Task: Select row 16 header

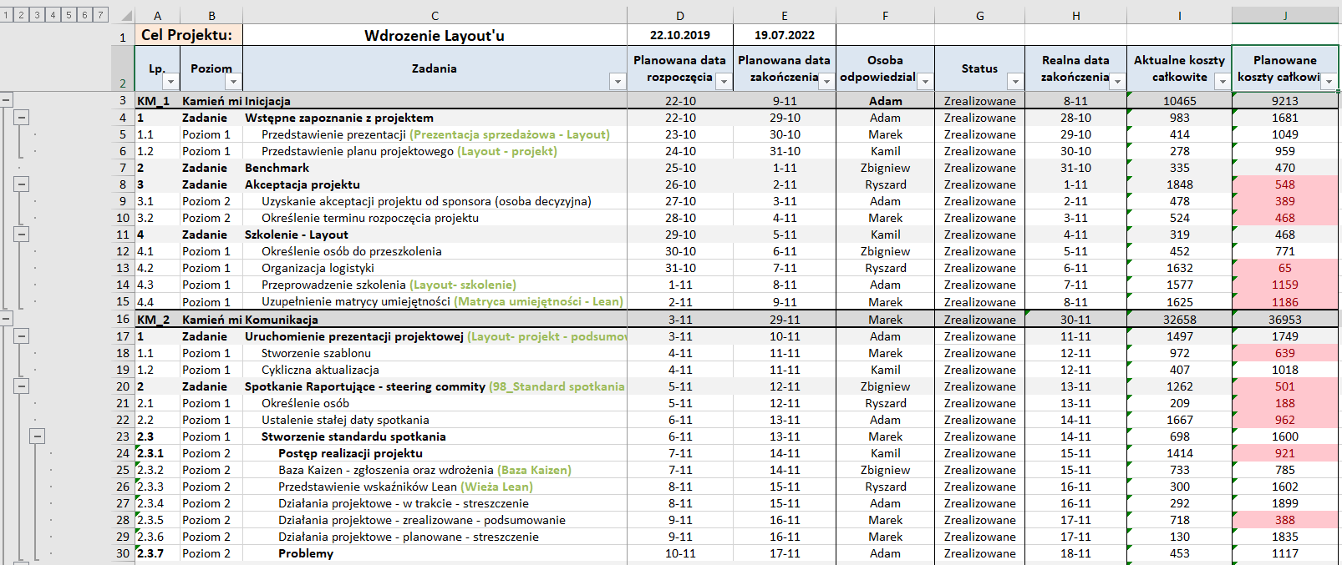Action: (x=123, y=319)
